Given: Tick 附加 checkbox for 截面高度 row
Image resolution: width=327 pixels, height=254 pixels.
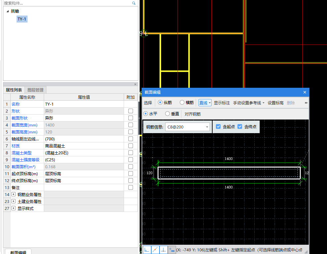Looking at the screenshot, I should 131,132.
